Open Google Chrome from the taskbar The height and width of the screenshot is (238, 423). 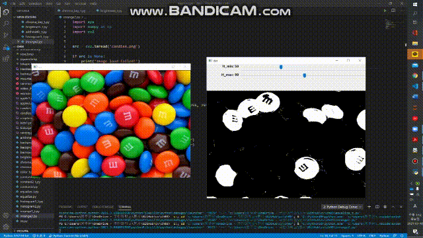coord(415,76)
